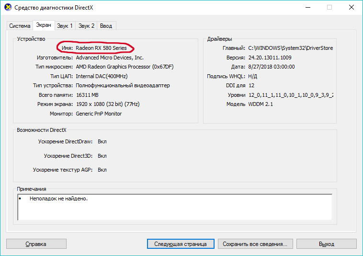Click the 1920 x 1080 (32 bit) (77Hz) value
The width and height of the screenshot is (363, 256).
[x=108, y=104]
